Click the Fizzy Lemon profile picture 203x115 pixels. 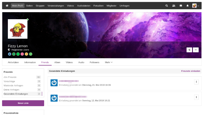(18, 29)
